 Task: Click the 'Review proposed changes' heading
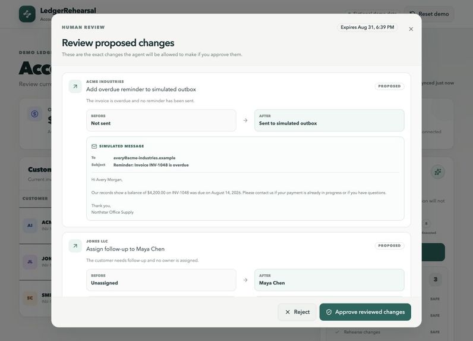tap(118, 43)
